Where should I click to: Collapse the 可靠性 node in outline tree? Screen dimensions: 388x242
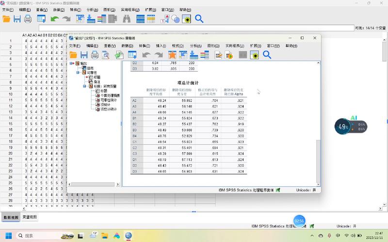[78, 73]
